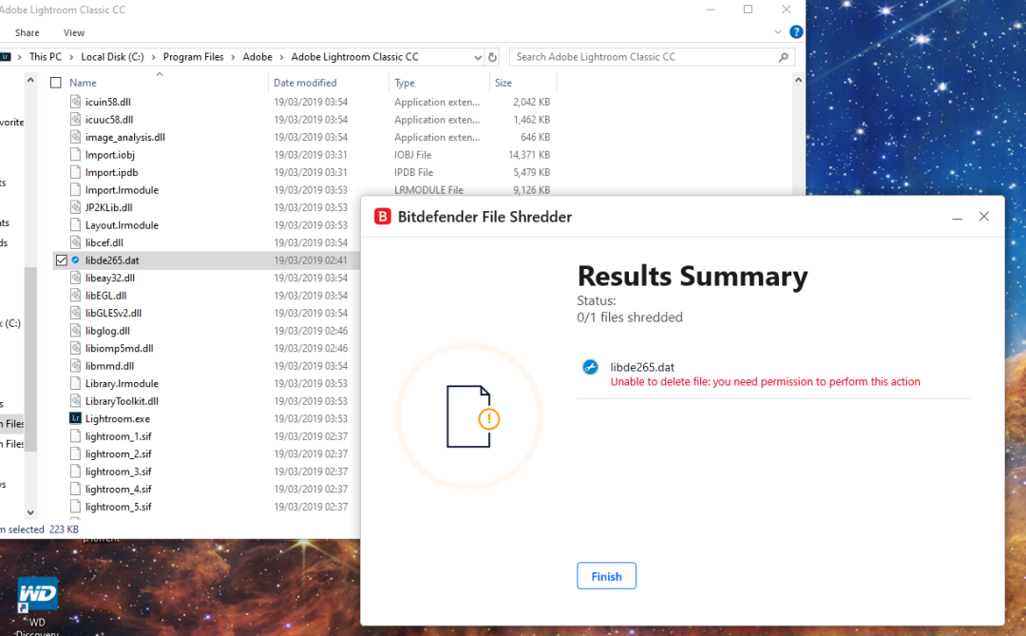This screenshot has width=1026, height=636.
Task: Sort files by Name column header
Action: tap(83, 83)
